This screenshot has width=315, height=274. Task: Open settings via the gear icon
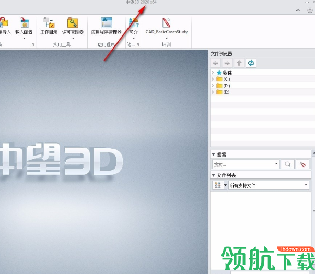pos(310,10)
